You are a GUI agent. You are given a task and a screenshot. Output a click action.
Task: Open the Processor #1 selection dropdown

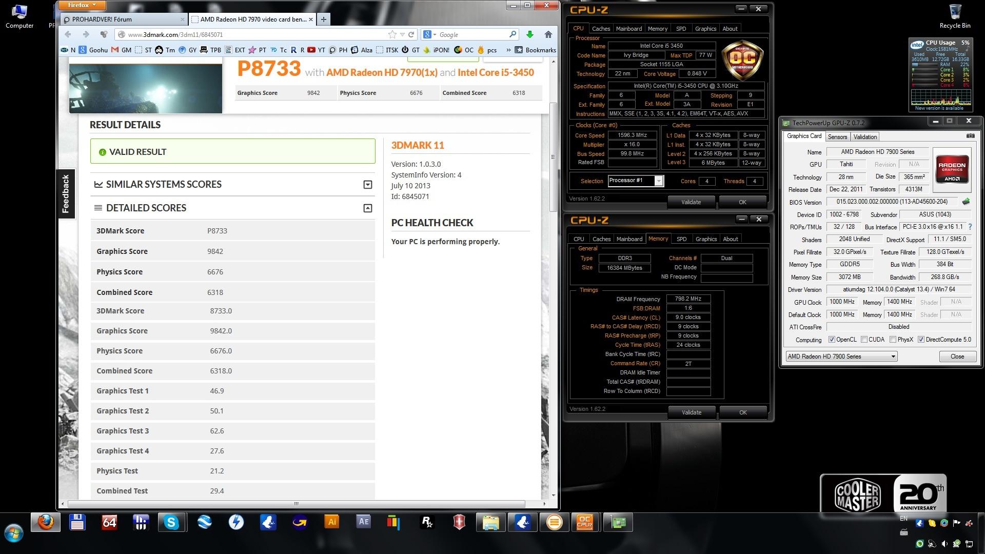pos(659,181)
